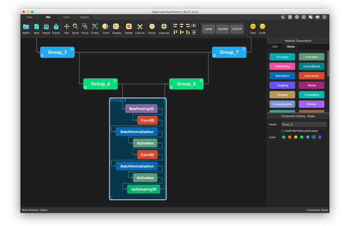Select the Pan tool
The height and width of the screenshot is (226, 350).
coord(67,27)
